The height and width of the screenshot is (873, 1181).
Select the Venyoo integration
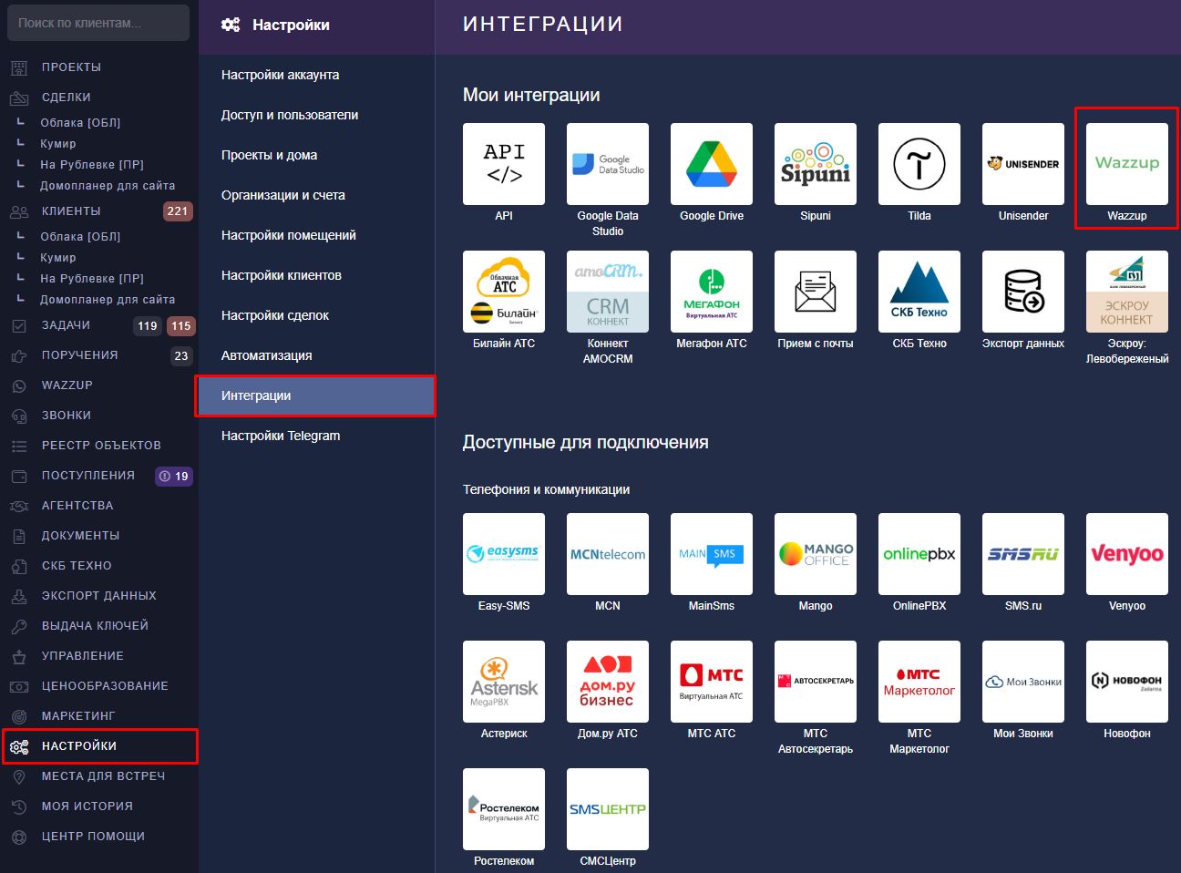coord(1127,554)
